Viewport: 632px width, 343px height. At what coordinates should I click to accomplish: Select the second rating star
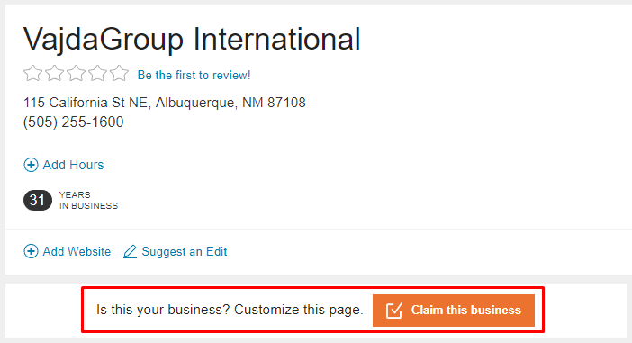click(x=54, y=73)
